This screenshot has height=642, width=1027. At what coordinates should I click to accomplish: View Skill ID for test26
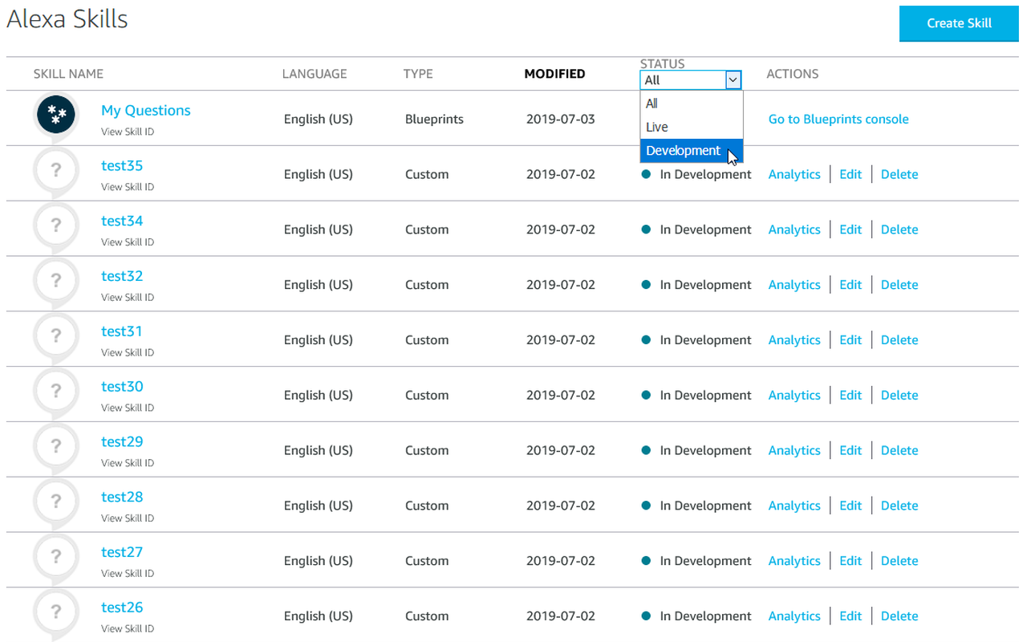(128, 628)
